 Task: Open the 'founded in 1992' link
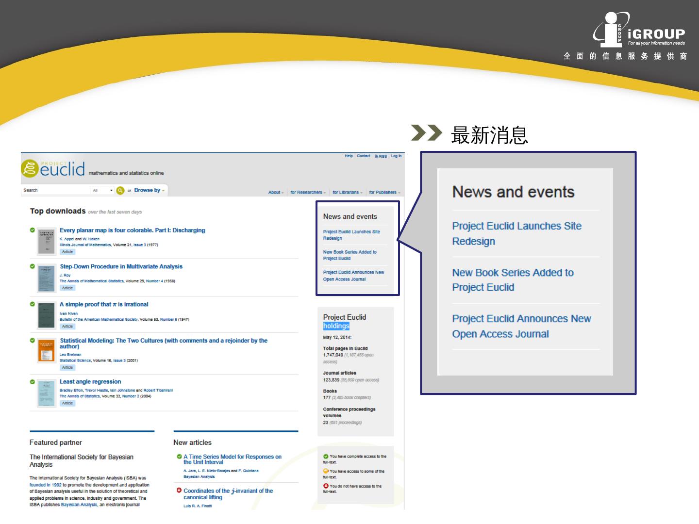pos(46,485)
